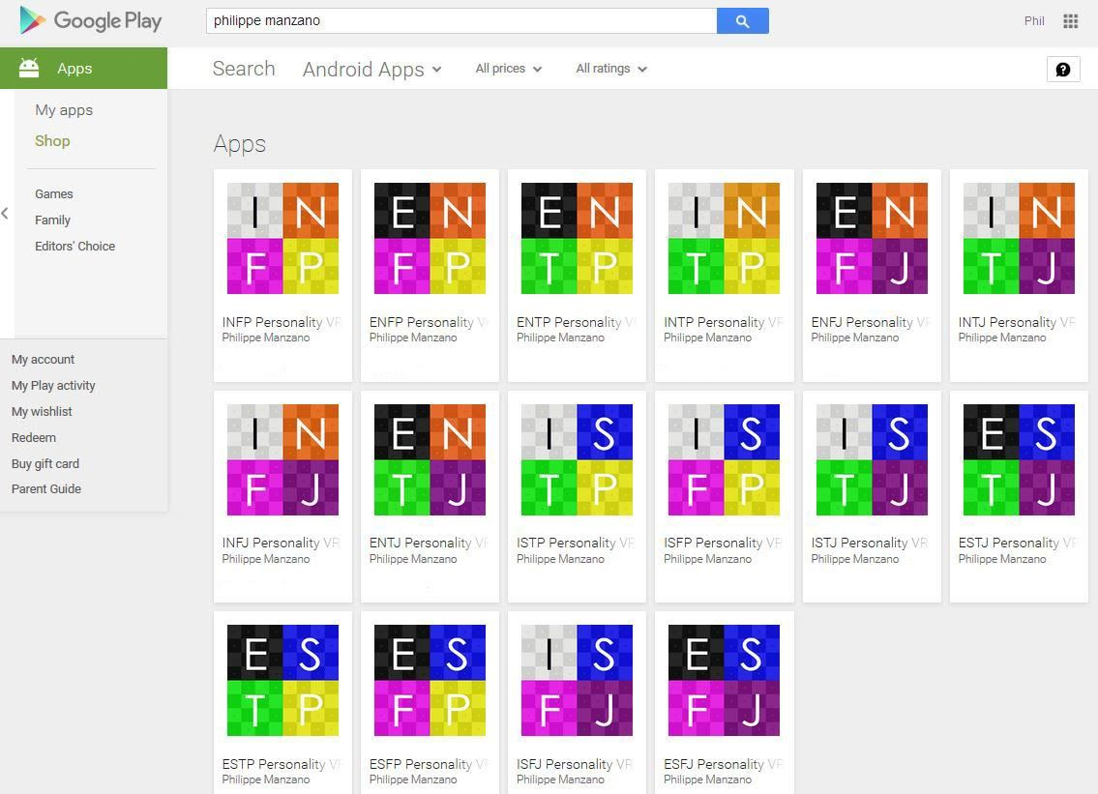
Task: Click ISTJ Personality VR title text
Action: [x=870, y=543]
